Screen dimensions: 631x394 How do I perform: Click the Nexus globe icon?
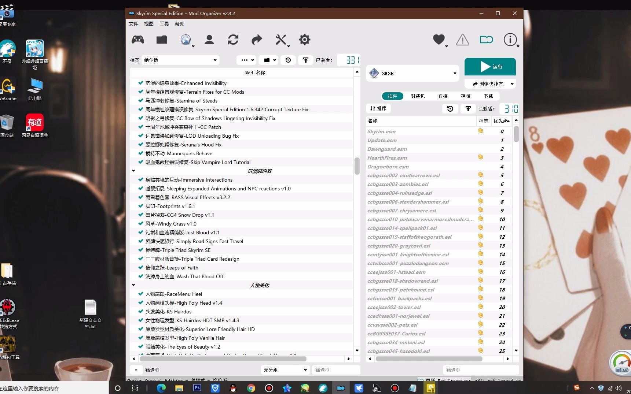[x=186, y=40]
